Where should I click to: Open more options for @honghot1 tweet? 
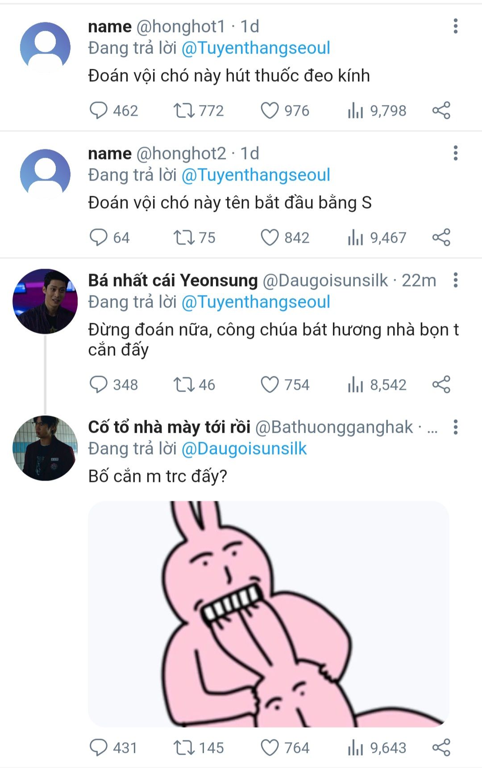pos(455,26)
